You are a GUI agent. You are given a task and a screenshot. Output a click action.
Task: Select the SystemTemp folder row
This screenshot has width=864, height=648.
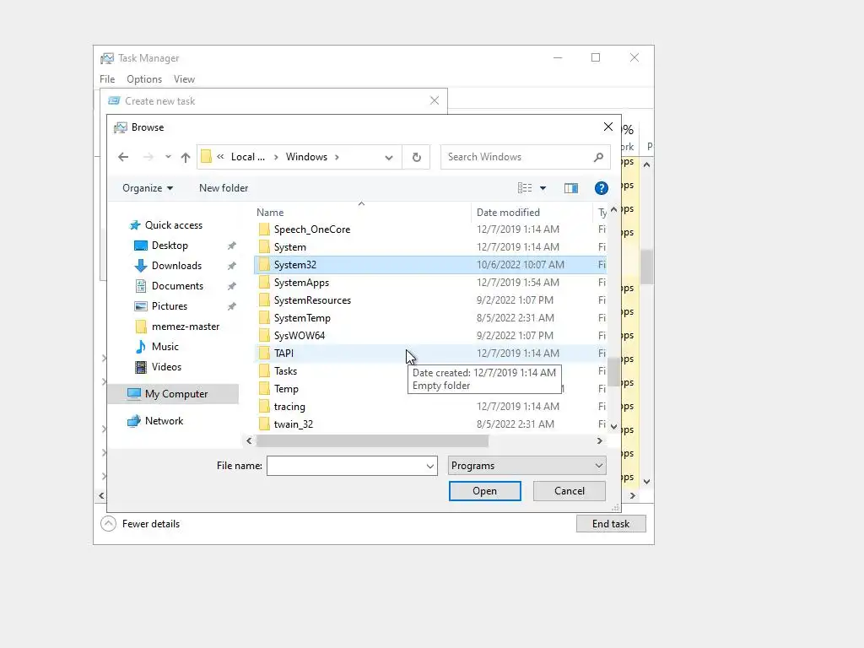[x=430, y=318]
